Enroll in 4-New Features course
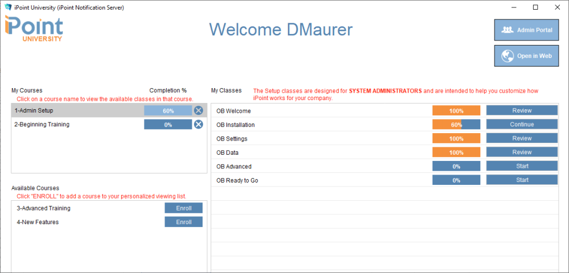This screenshot has width=569, height=273. coord(184,222)
